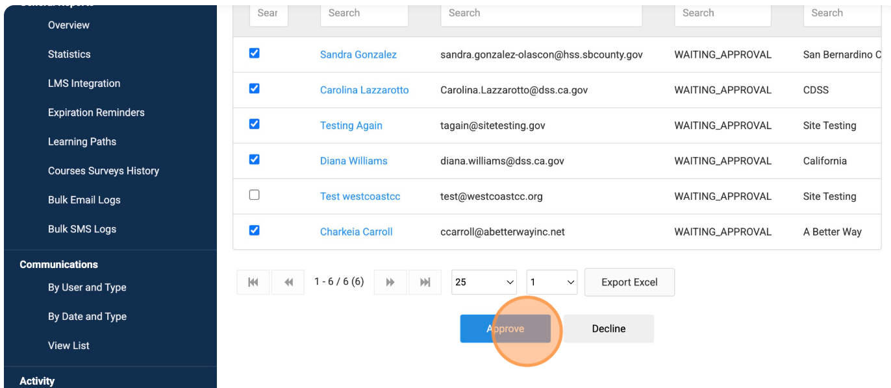Go to Bulk Email Logs
This screenshot has height=388, width=891.
tap(84, 200)
